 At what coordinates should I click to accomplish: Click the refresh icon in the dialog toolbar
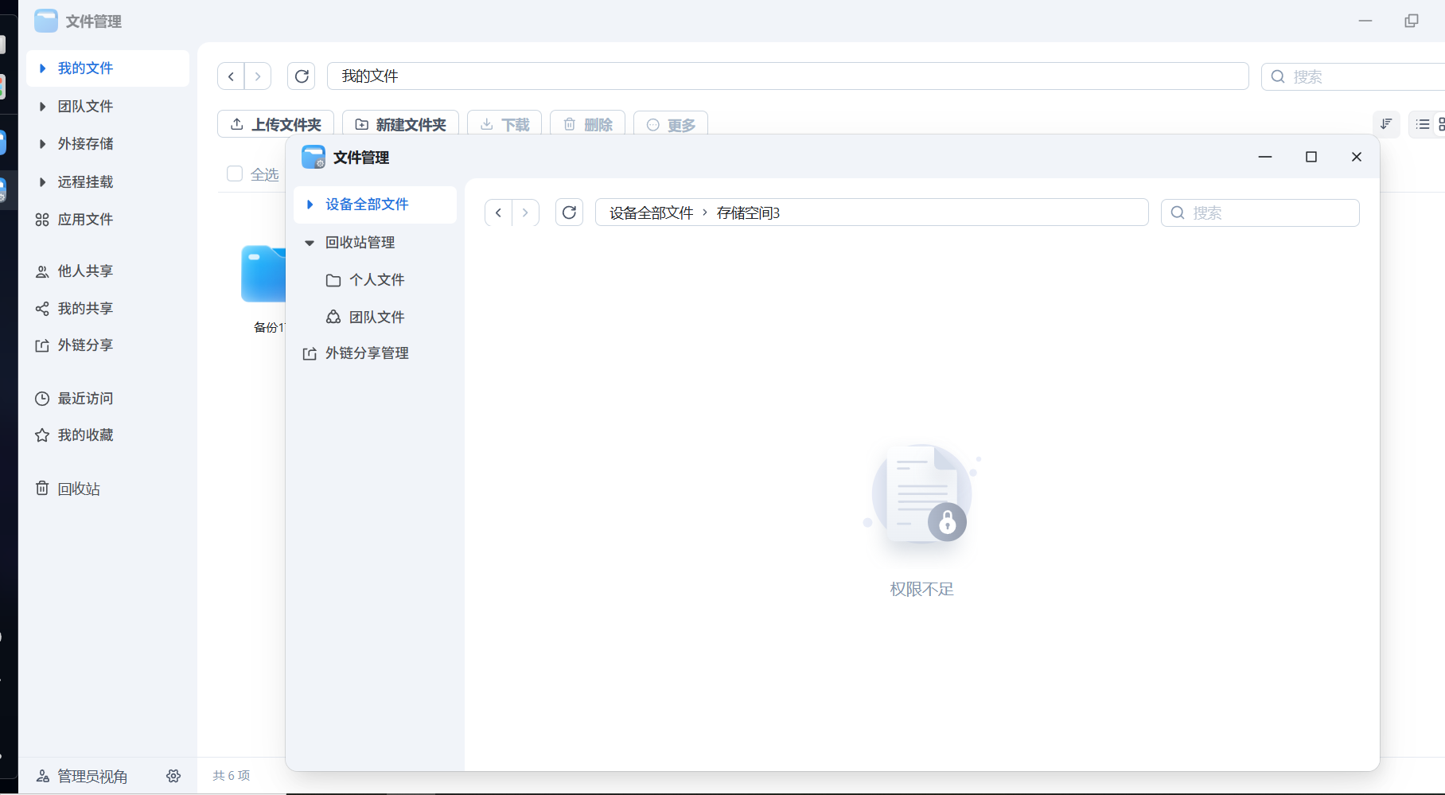point(569,212)
